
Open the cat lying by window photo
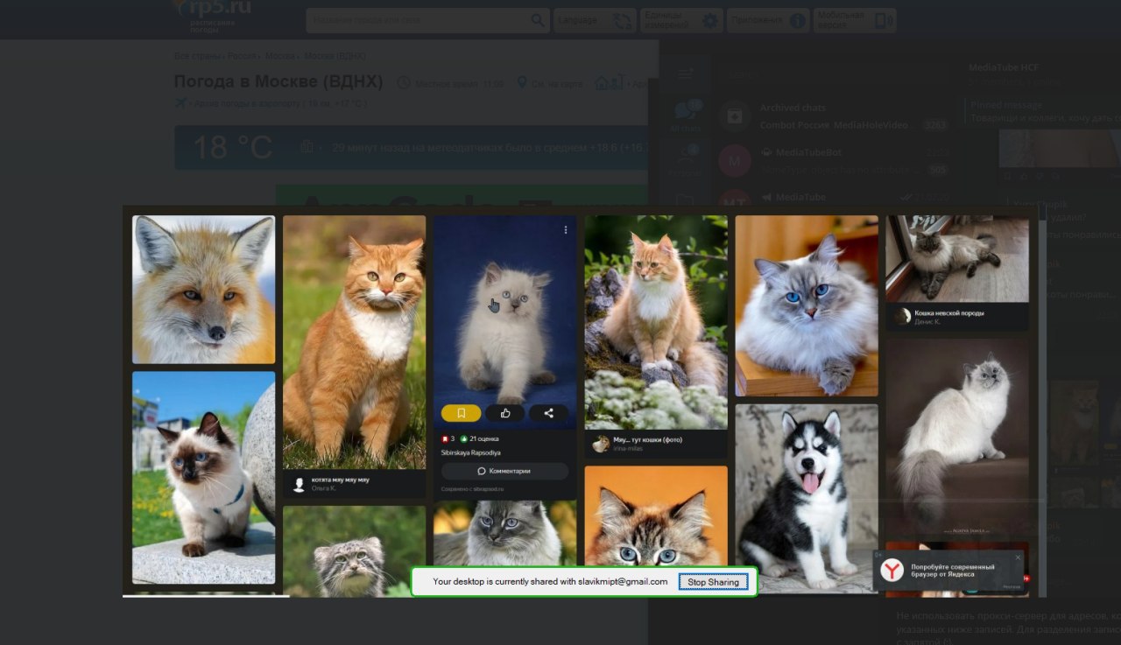pyautogui.click(x=957, y=259)
